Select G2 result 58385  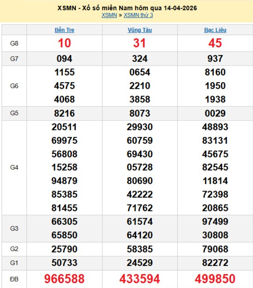[139, 249]
